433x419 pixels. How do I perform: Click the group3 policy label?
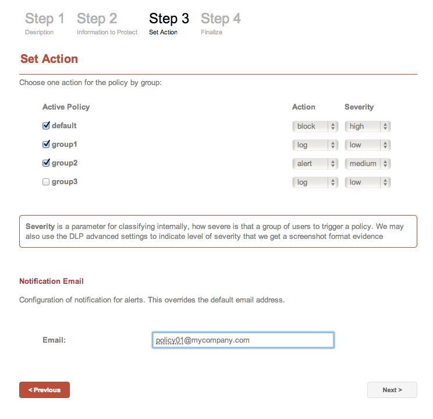pyautogui.click(x=65, y=182)
